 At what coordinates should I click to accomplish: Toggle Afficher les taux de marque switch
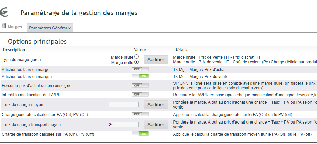click(140, 76)
